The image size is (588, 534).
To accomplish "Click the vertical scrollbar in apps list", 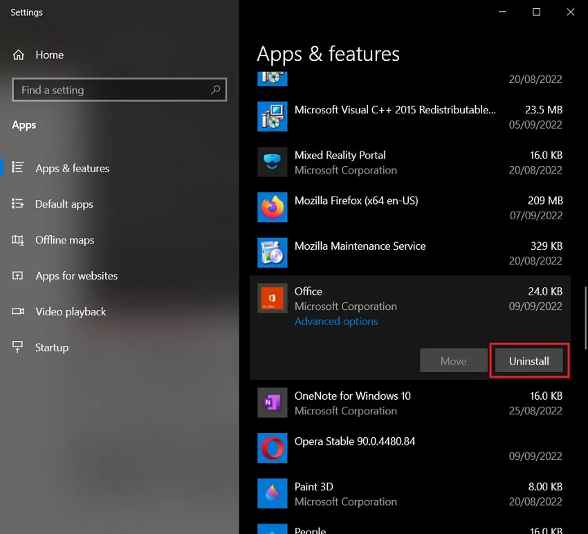I will tap(585, 318).
